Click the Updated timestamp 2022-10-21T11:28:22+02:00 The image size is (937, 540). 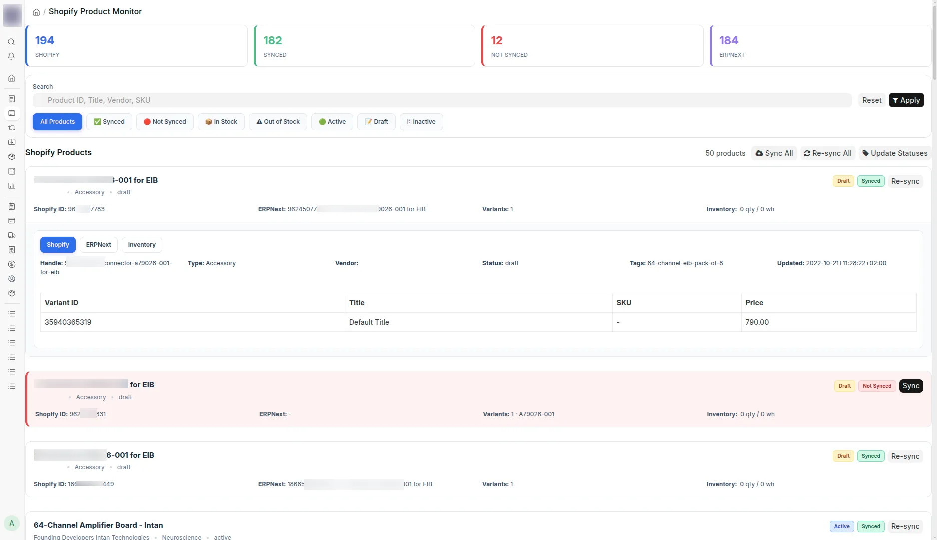point(846,263)
